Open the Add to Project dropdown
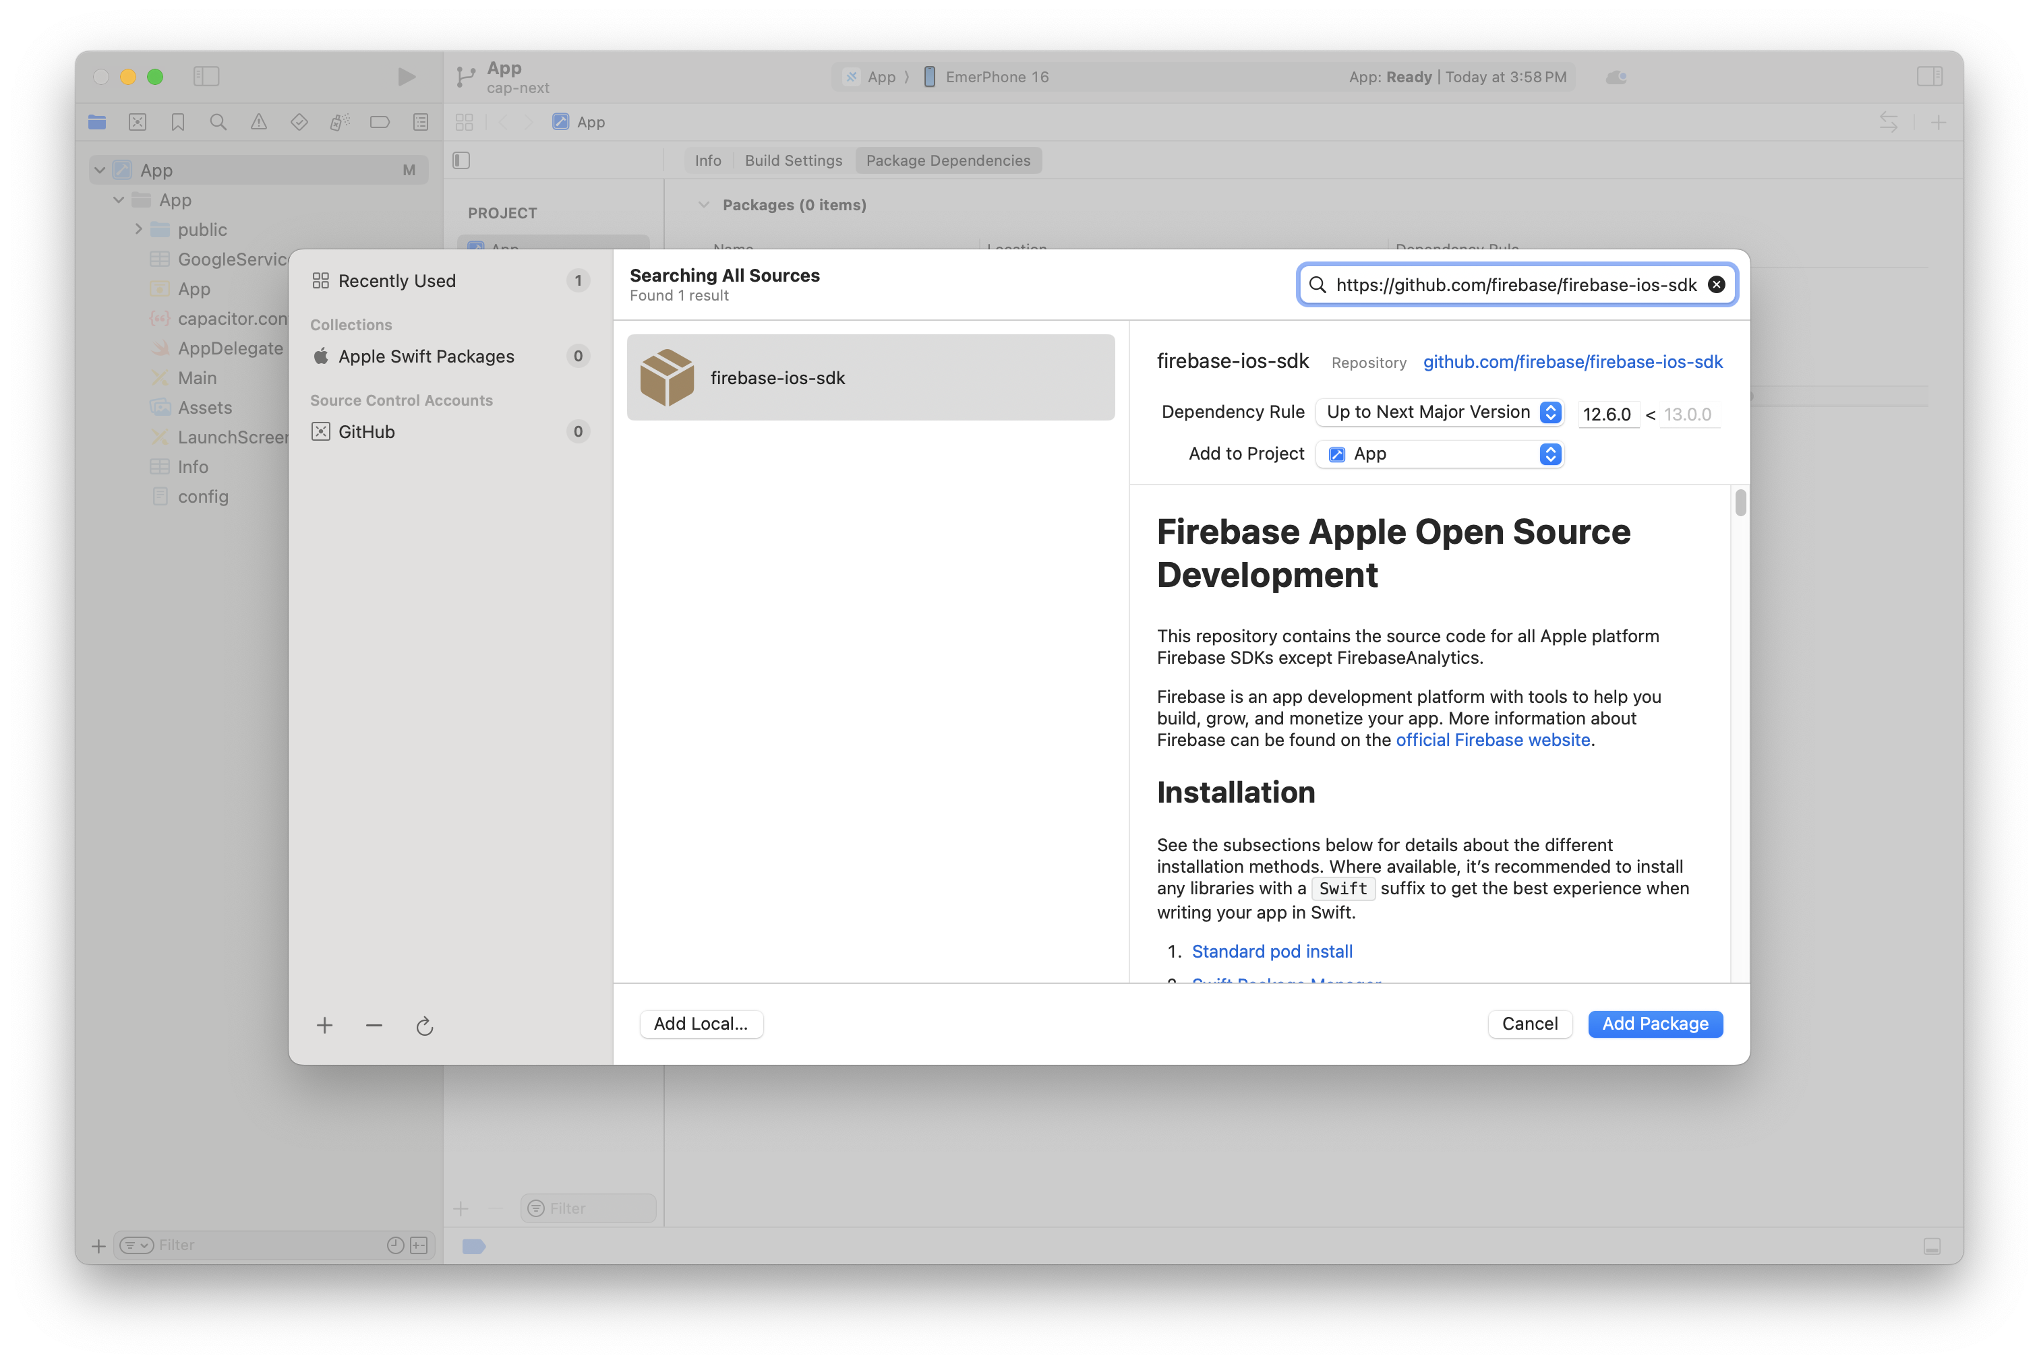 [1440, 454]
